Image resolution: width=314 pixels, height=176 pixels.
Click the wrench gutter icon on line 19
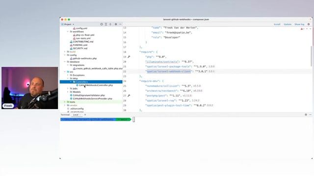[129, 57]
